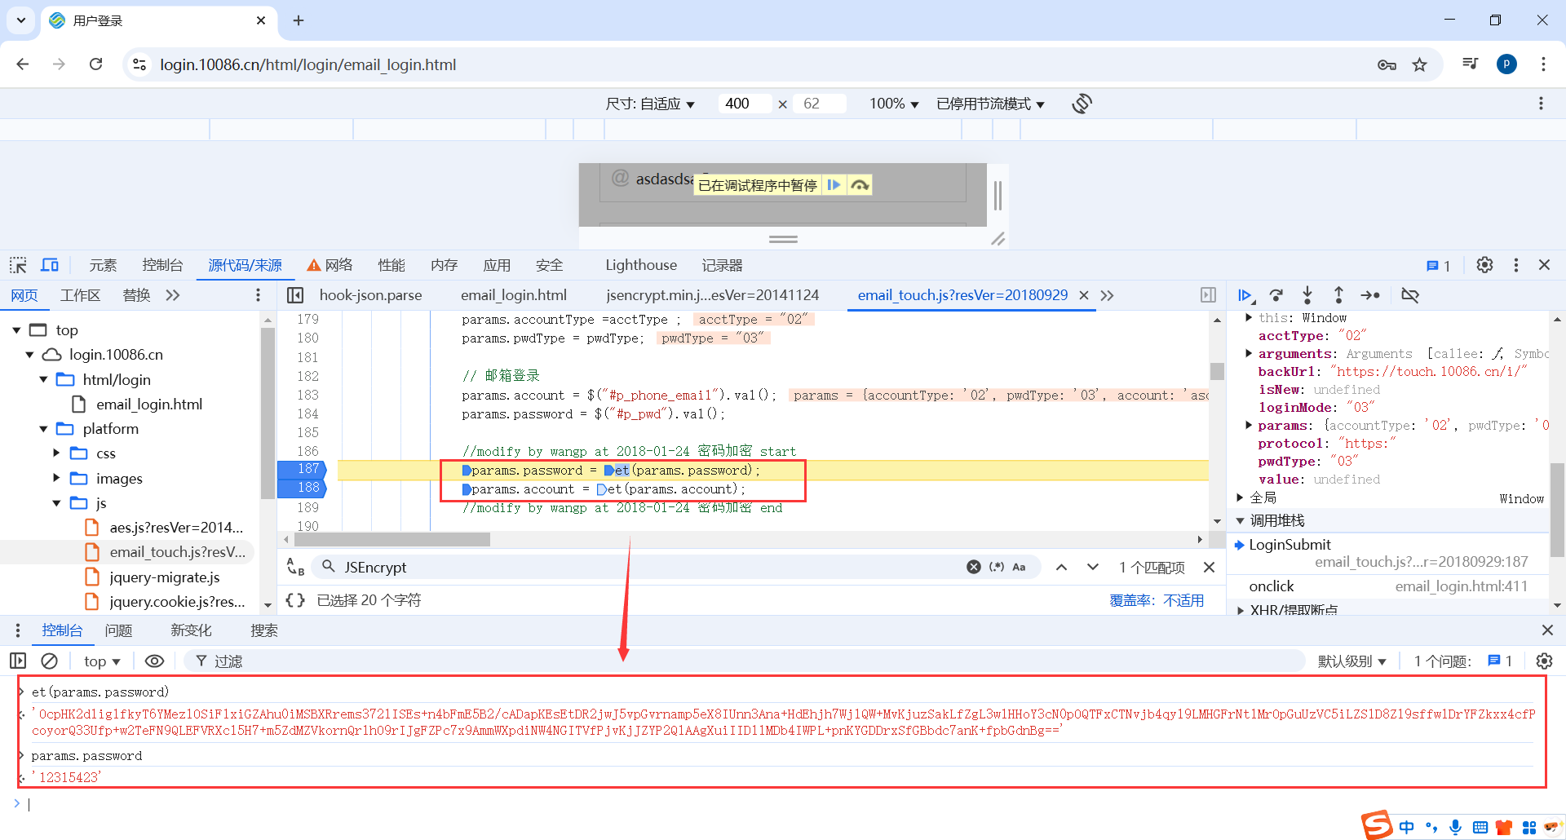
Task: Pretty-print the source with the braces icon
Action: point(295,600)
